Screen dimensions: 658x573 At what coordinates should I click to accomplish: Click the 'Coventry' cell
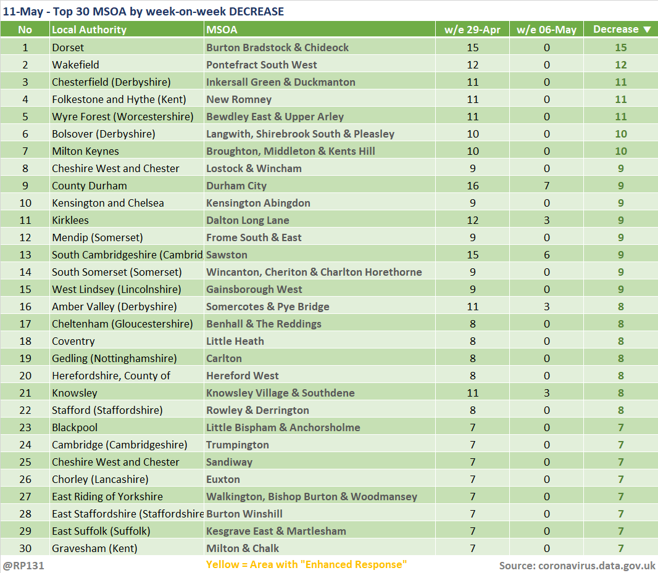tap(127, 341)
